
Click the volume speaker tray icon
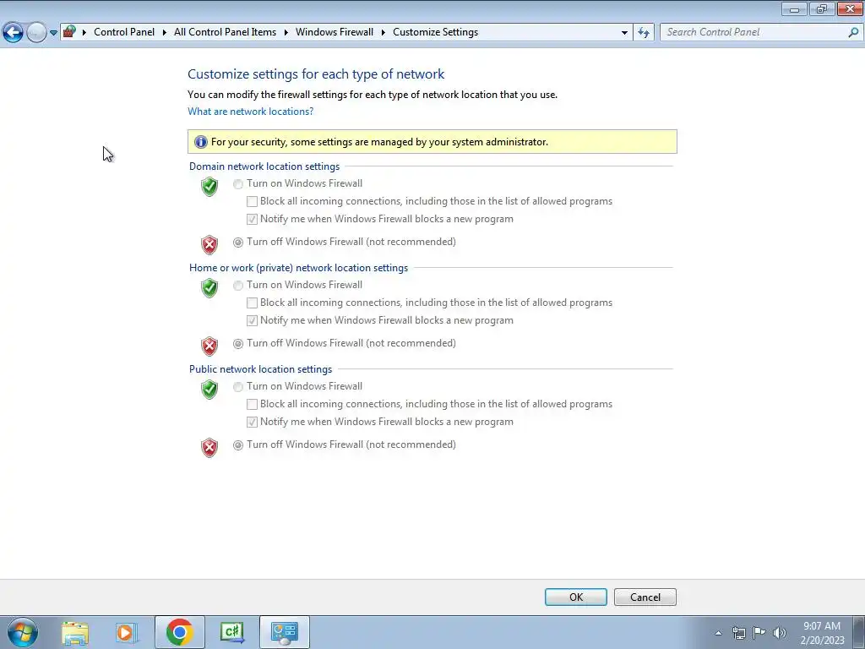[x=780, y=633]
